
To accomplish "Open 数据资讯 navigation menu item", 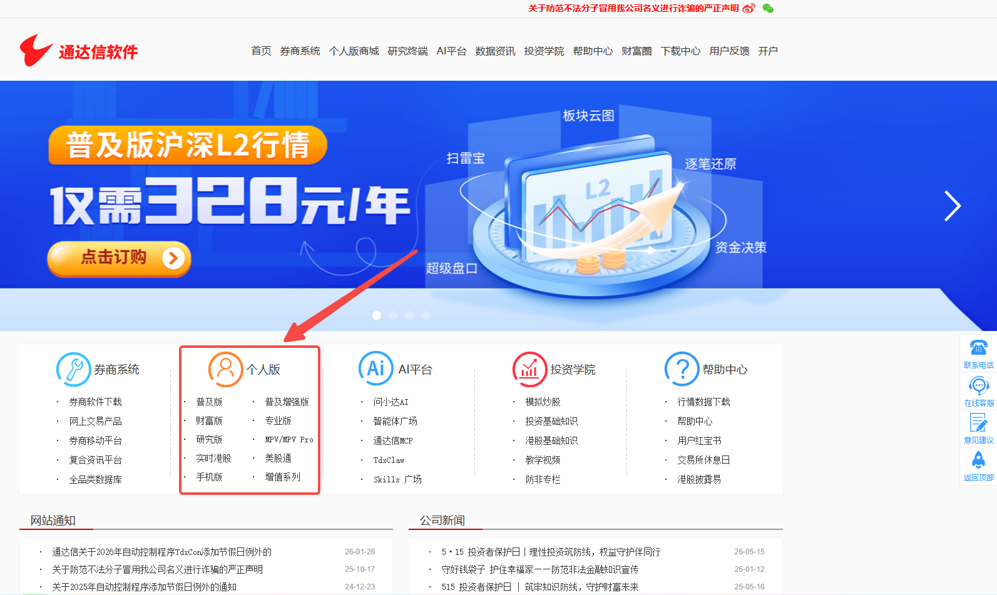I will (495, 51).
